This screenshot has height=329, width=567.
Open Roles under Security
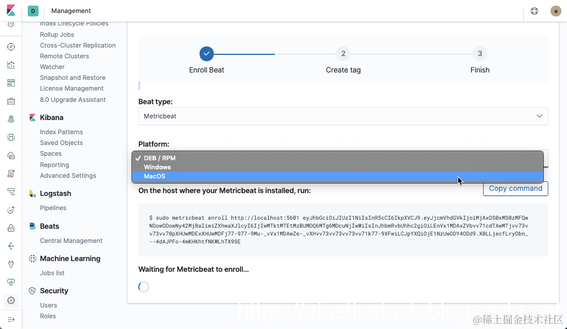48,317
